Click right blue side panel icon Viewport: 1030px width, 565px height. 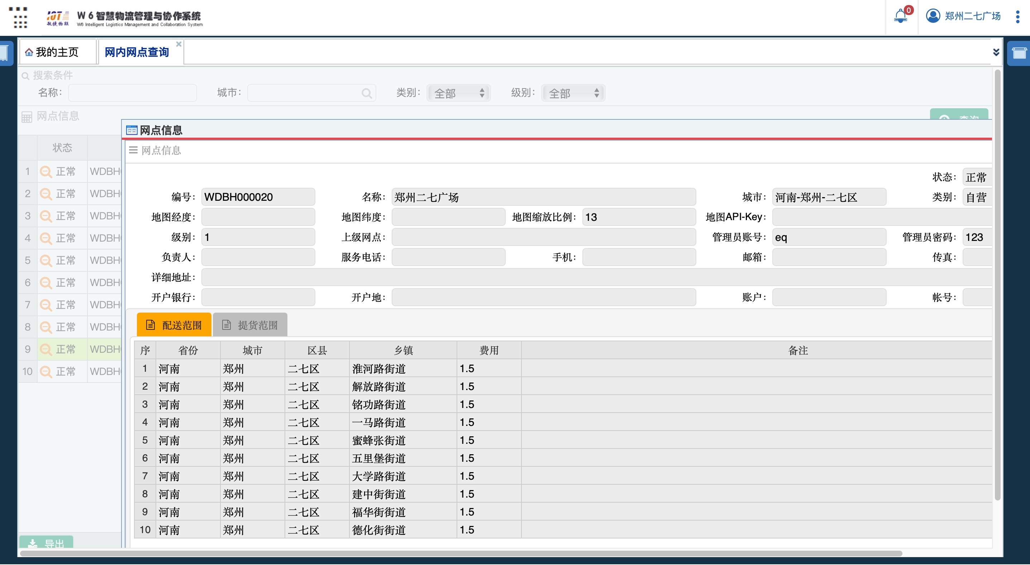click(x=1019, y=52)
